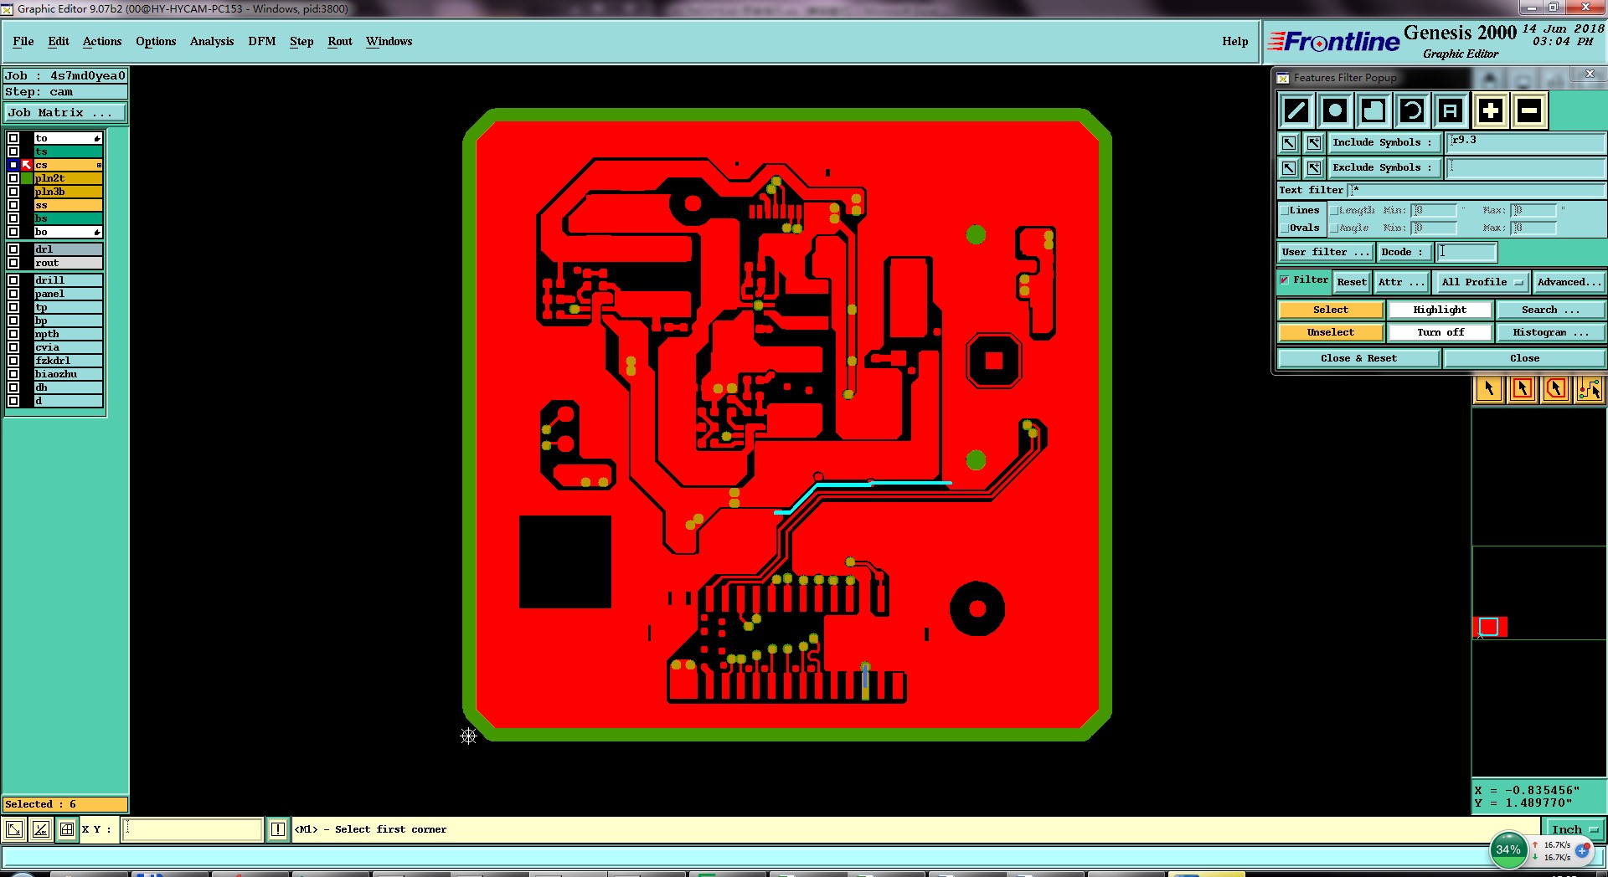Toggle display checkbox for layer fzkdrl
This screenshot has width=1608, height=877.
pos(13,361)
